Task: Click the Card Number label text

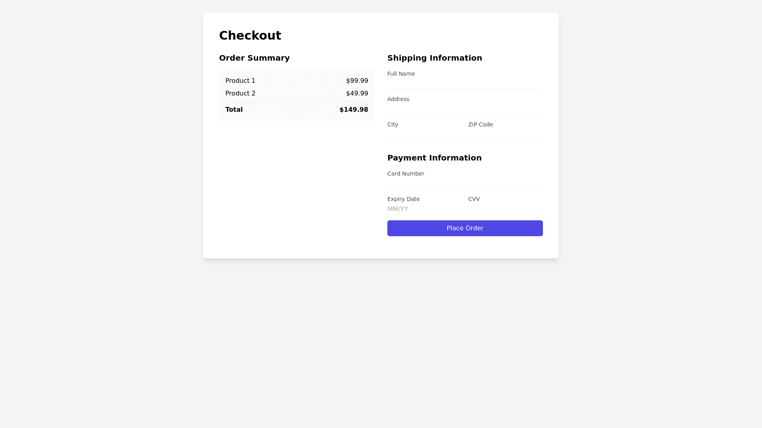Action: tap(406, 174)
